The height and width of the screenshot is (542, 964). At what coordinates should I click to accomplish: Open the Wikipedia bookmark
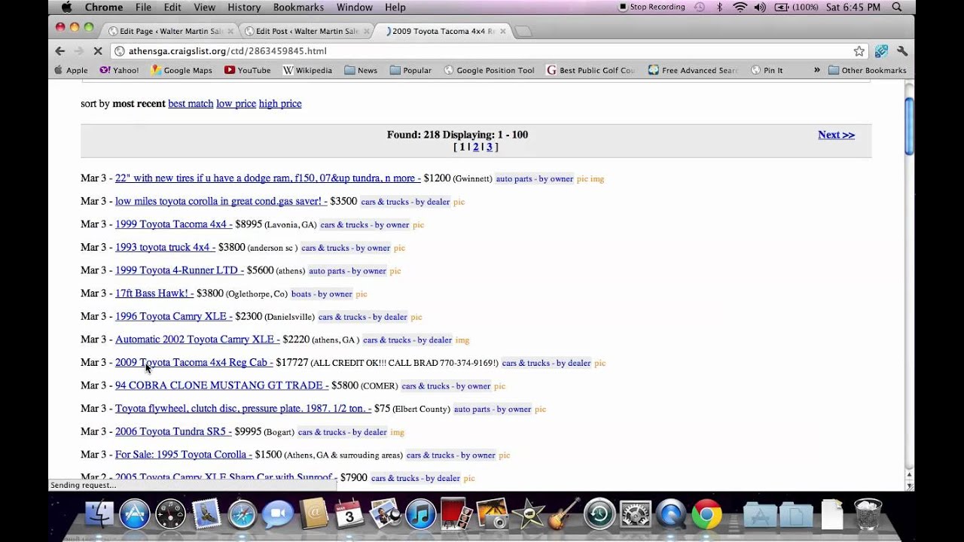(x=307, y=70)
